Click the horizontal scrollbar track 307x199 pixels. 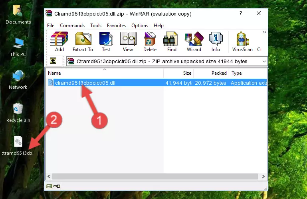155,176
